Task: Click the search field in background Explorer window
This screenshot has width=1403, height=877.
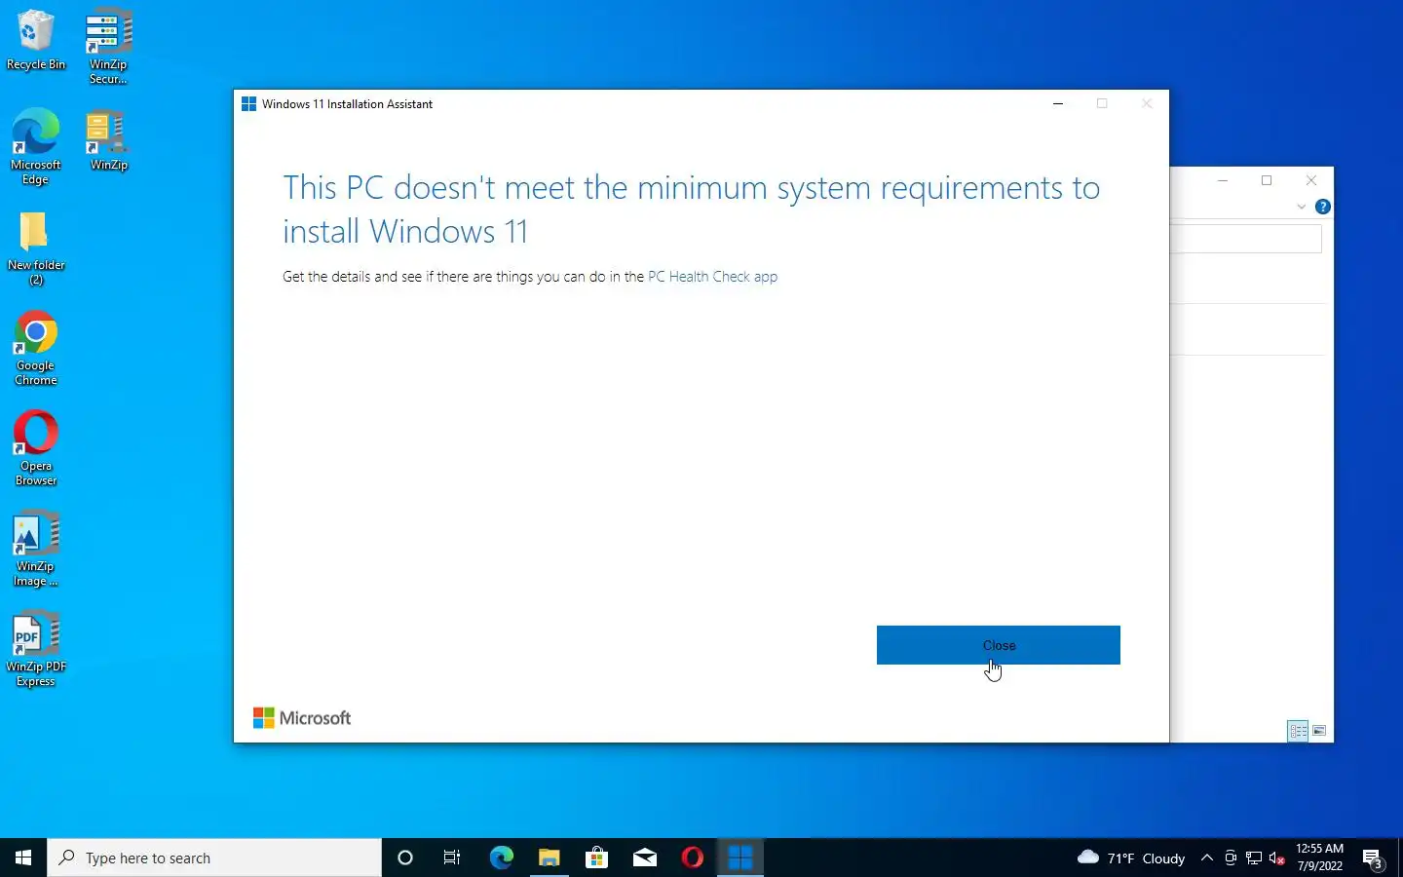Action: 1246,239
